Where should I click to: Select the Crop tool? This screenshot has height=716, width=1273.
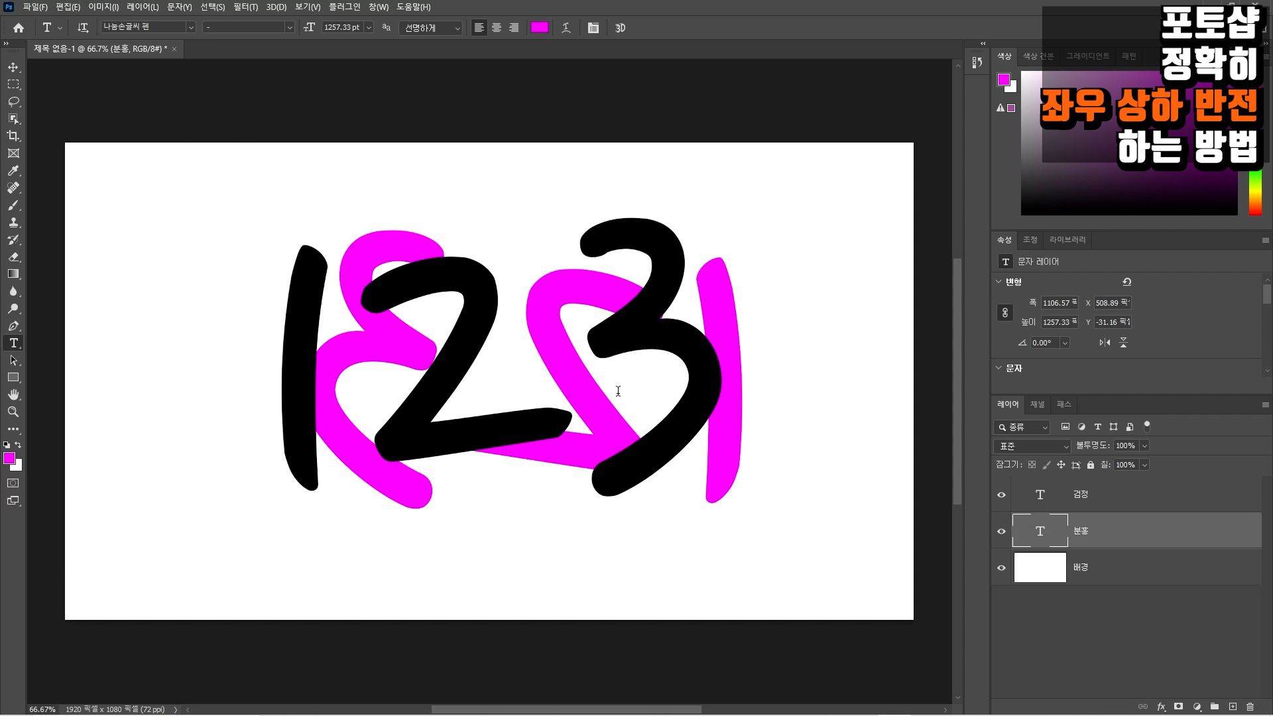(x=13, y=136)
